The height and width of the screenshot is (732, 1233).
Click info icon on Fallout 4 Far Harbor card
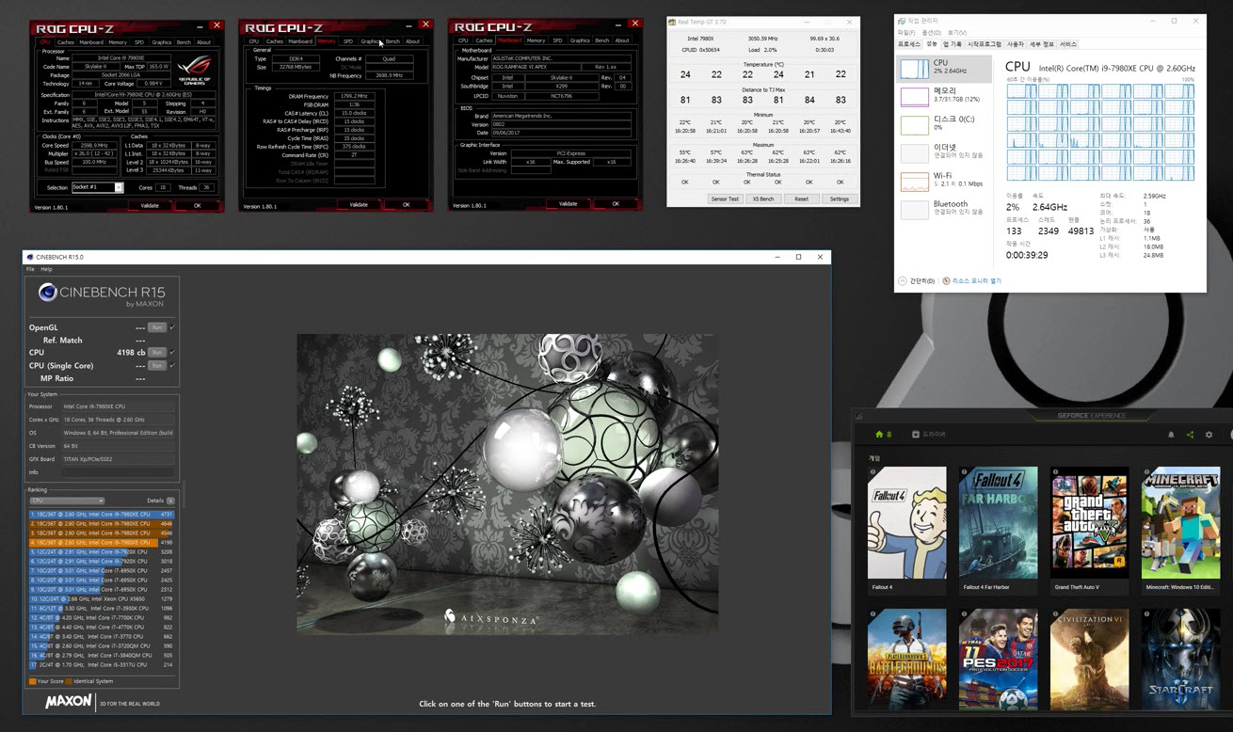pos(964,471)
